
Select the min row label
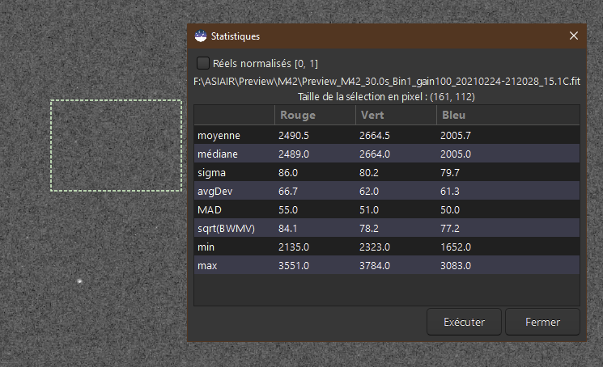click(x=206, y=247)
